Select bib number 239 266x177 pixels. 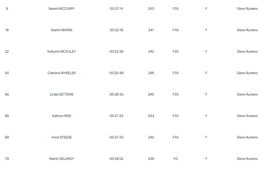pyautogui.click(x=151, y=159)
